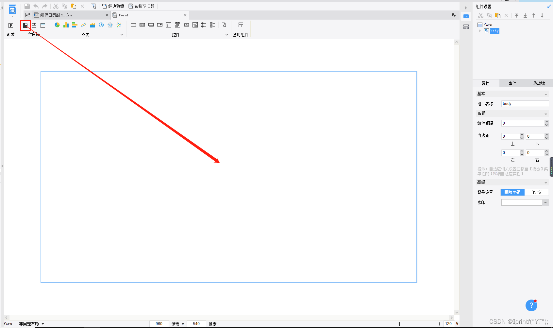Screen dimensions: 553x328
Task: Collapse the 基本 section
Action: point(546,94)
